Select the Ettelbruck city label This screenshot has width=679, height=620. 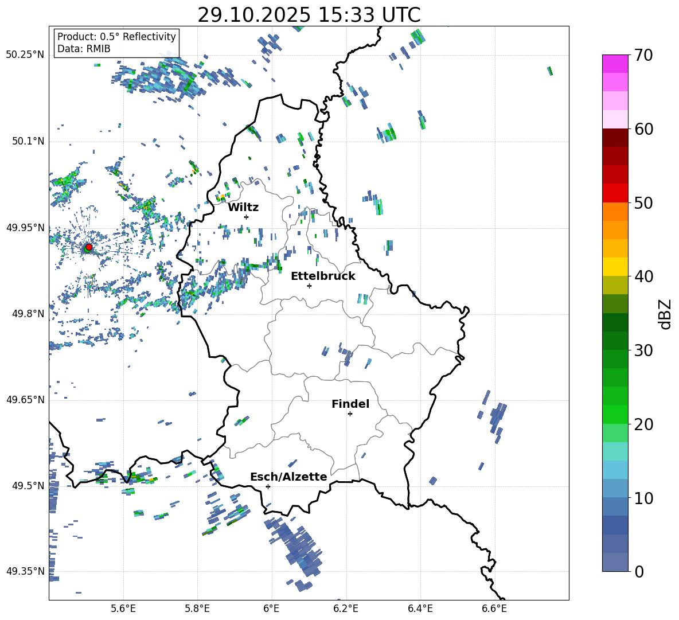(322, 276)
